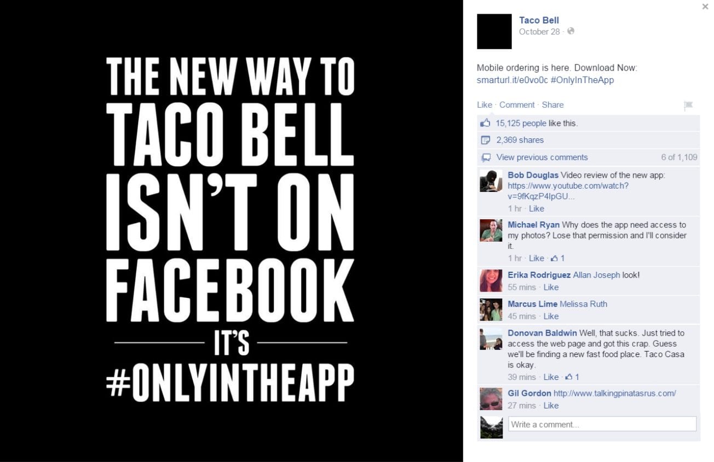Click Comment under the post
Viewport: 714px width, 462px height.
point(517,105)
